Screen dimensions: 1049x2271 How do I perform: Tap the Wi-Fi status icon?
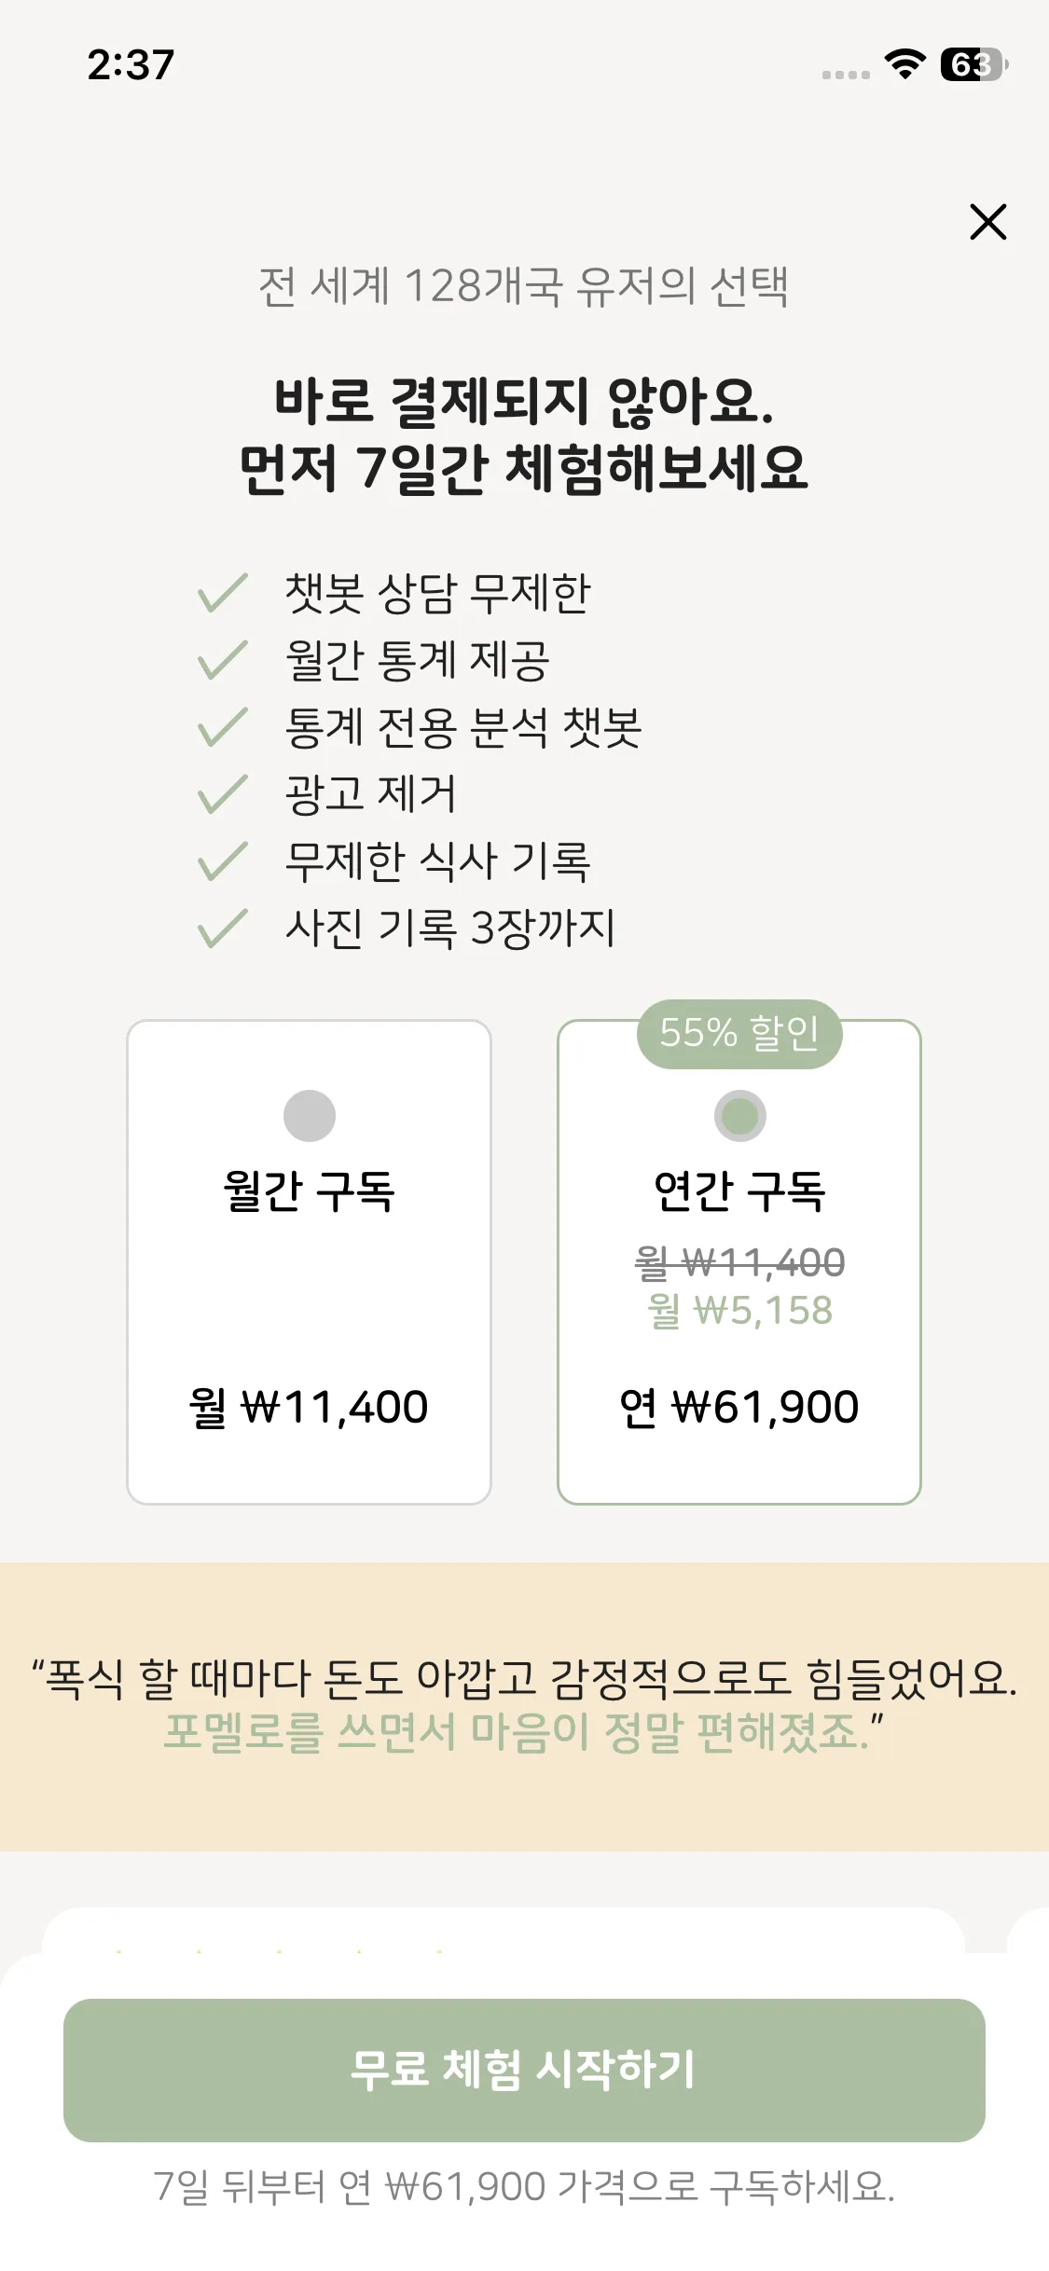[x=904, y=64]
